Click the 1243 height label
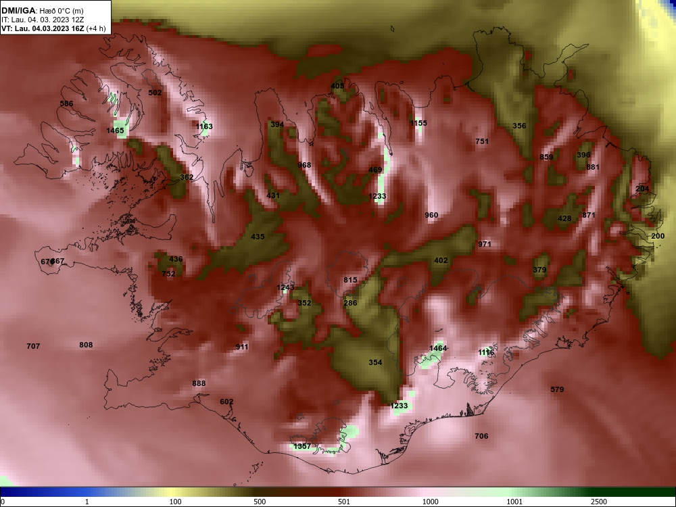Screen dimensions: 676x507 pos(285,287)
